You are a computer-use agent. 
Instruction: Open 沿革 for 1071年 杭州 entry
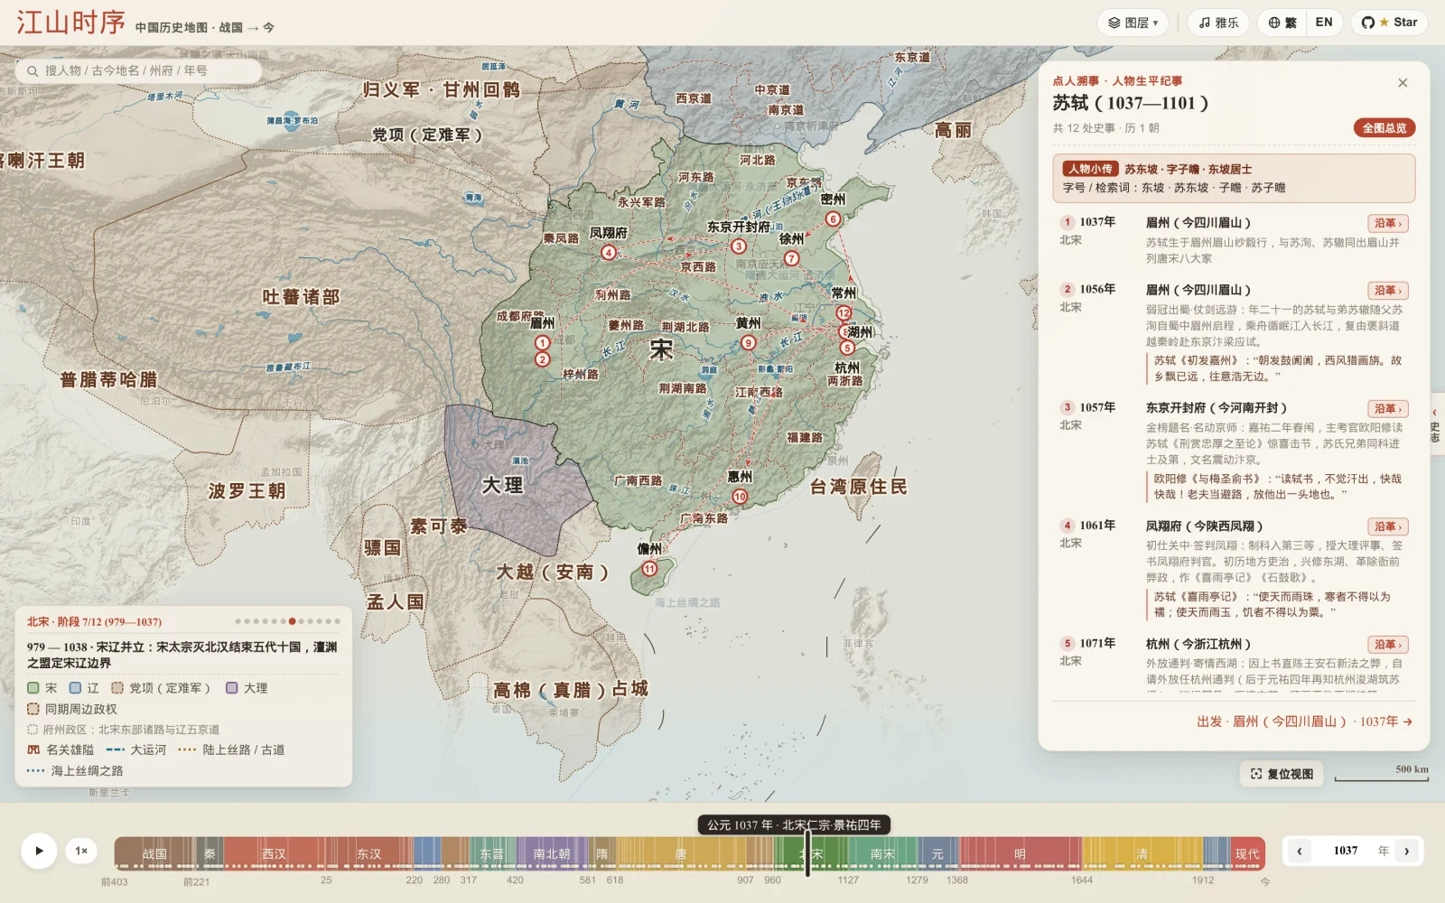click(x=1387, y=645)
